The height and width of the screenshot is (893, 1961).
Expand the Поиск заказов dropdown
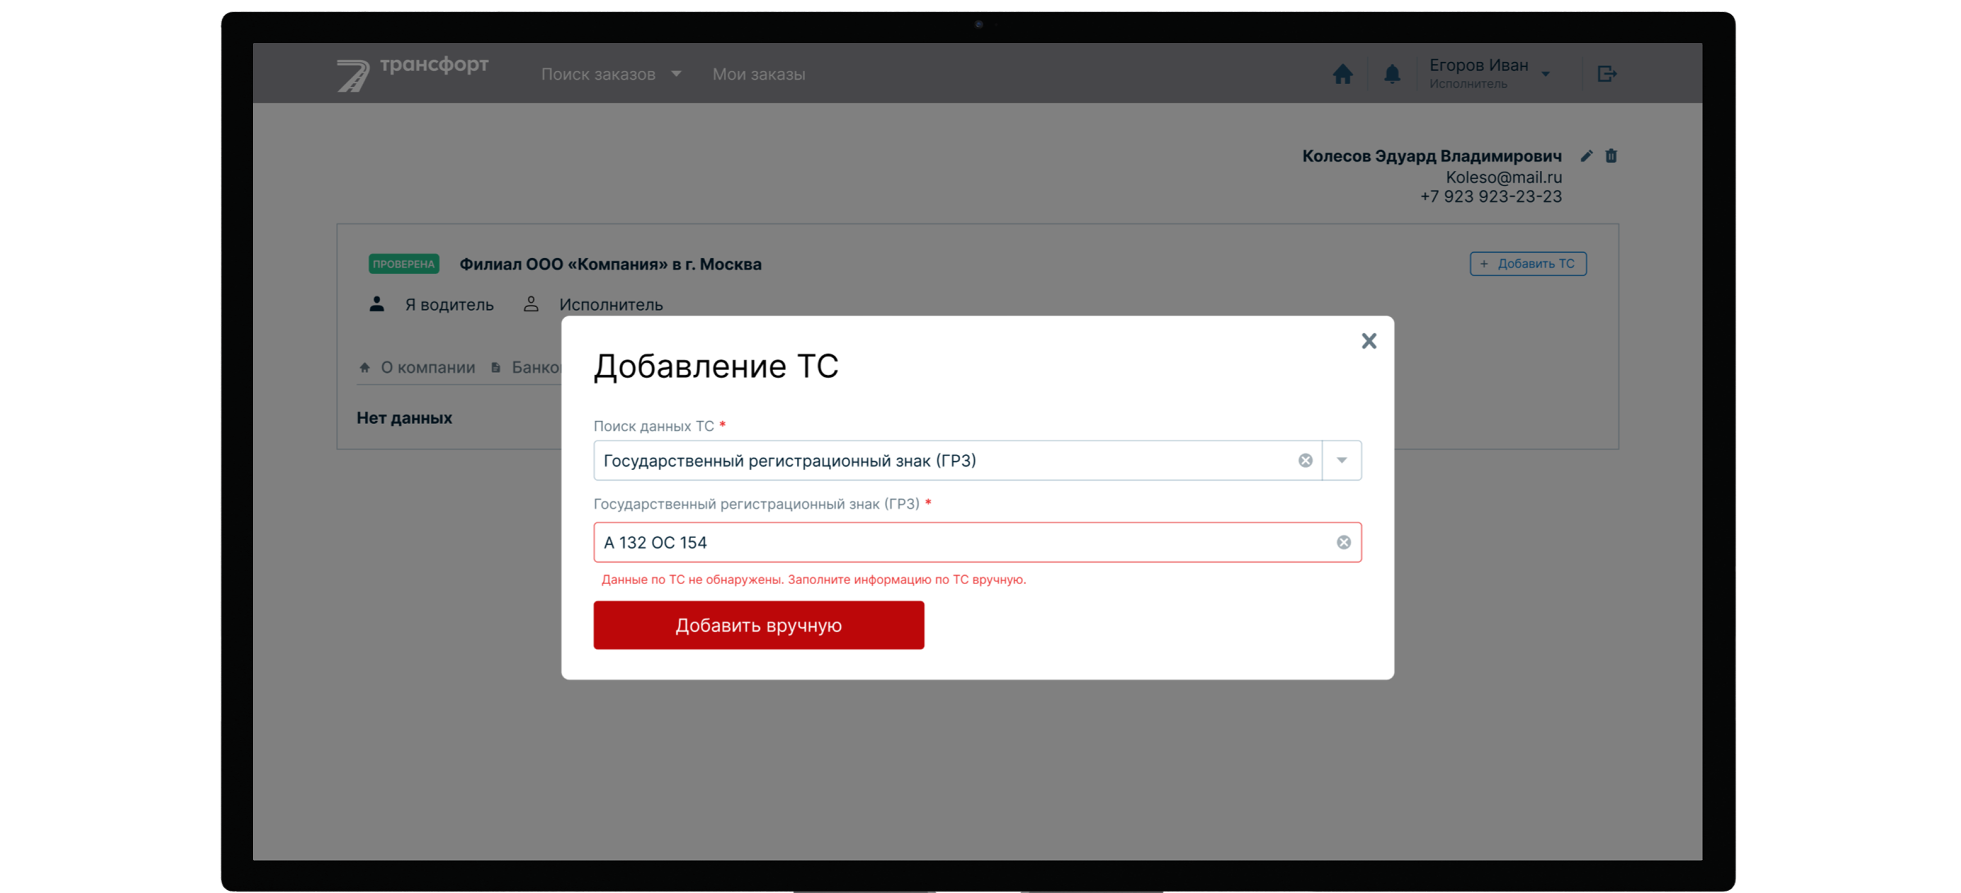click(x=677, y=74)
